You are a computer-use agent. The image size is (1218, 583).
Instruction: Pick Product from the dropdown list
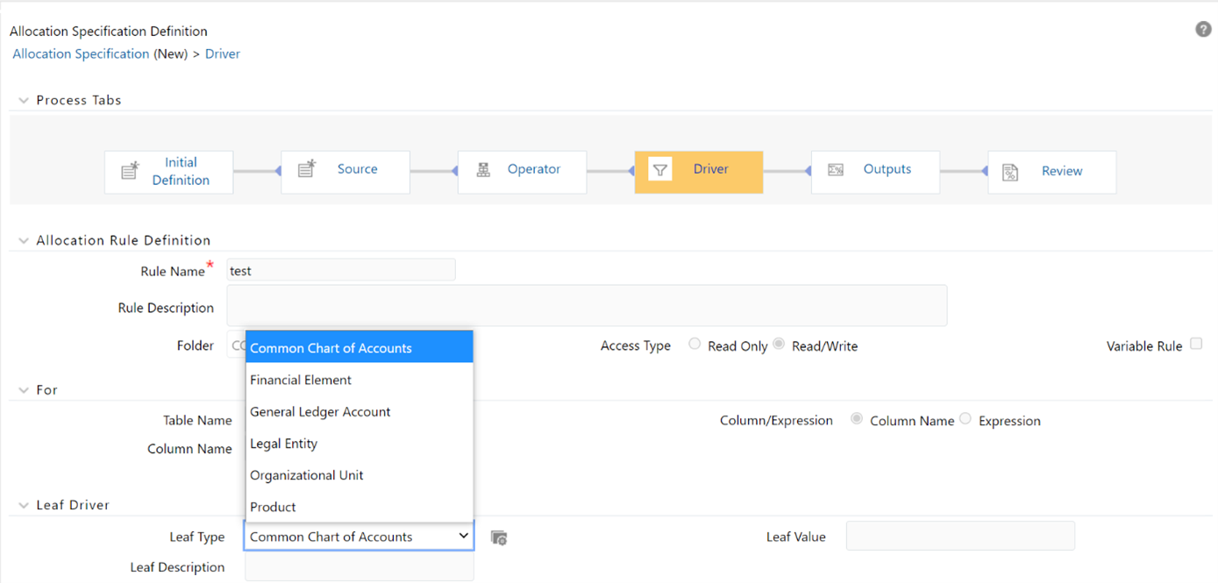click(360, 506)
